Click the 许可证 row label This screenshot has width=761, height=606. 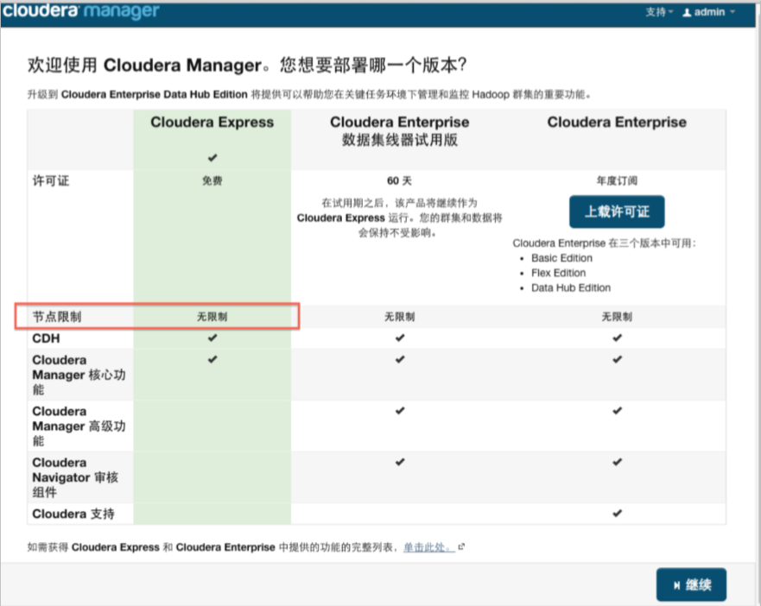[51, 181]
